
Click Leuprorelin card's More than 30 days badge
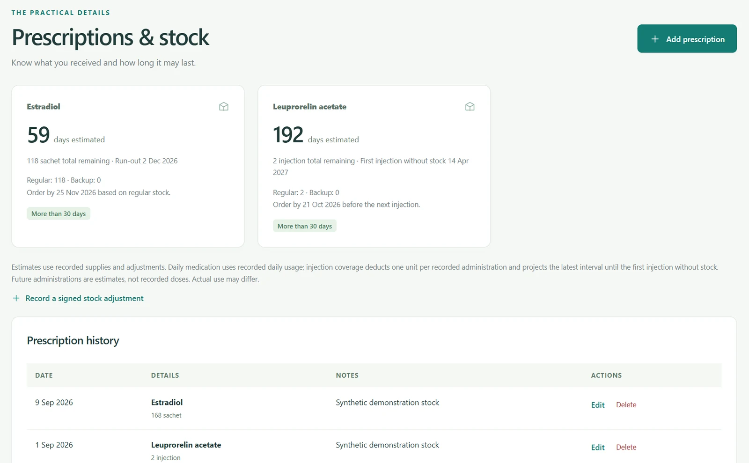tap(305, 226)
